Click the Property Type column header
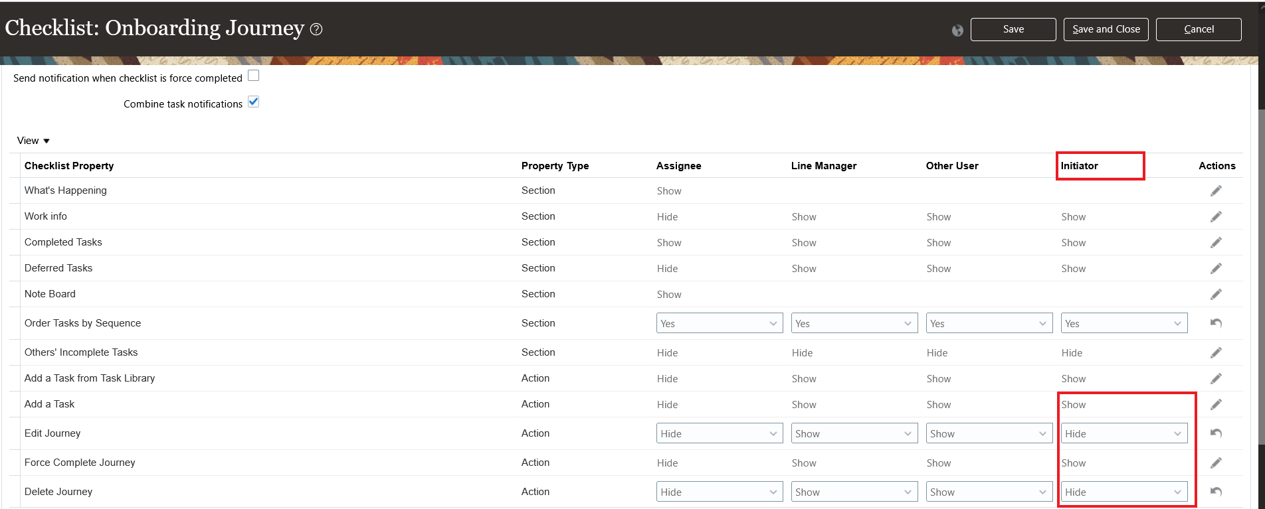Viewport: 1265px width, 509px height. 555,166
